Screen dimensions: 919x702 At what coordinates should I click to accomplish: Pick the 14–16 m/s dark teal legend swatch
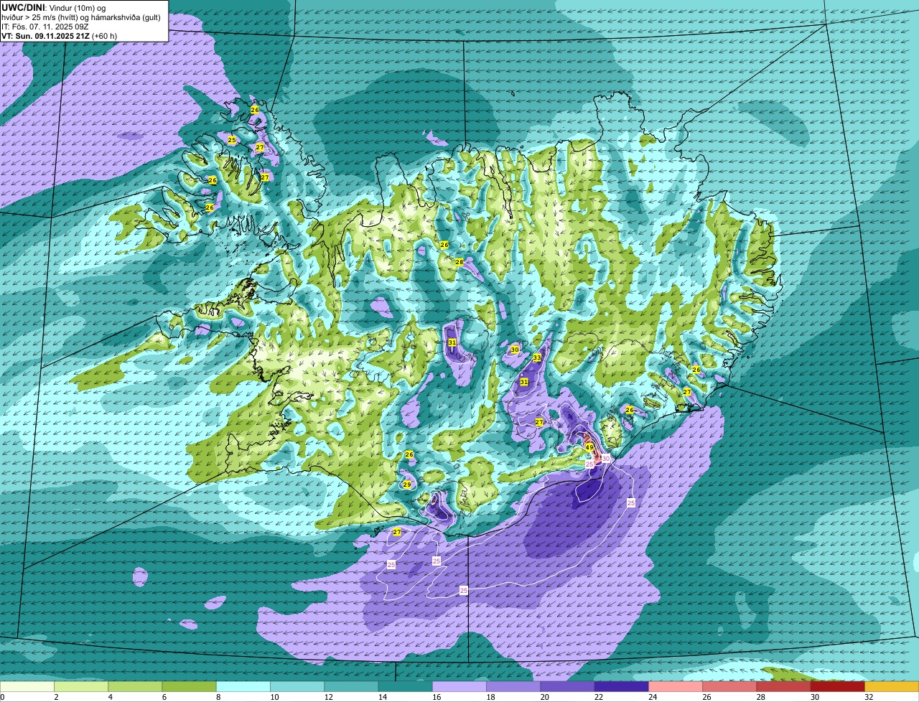pos(405,687)
